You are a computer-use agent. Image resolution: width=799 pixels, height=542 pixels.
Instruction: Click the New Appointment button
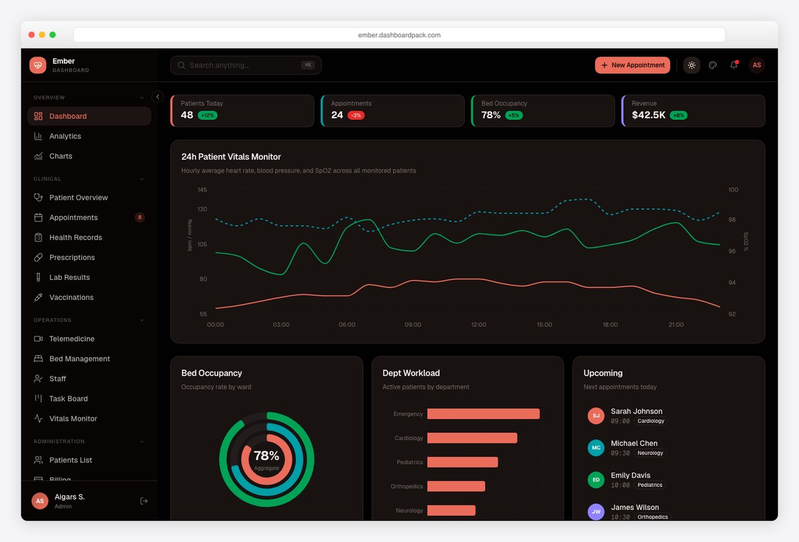coord(633,65)
